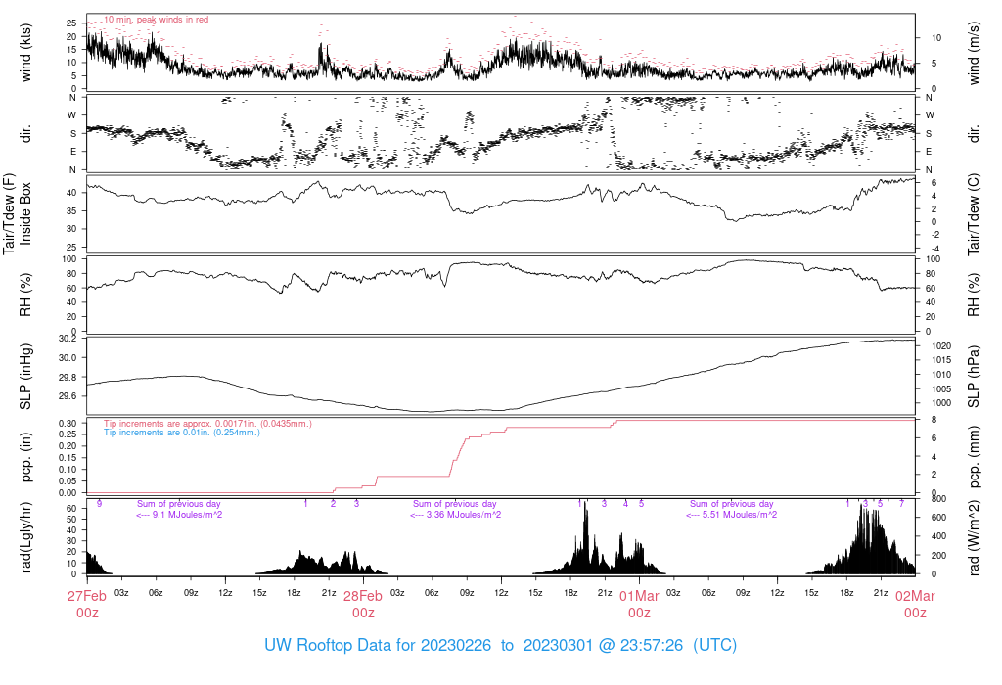Click the red 'Tip increments are approx. 0.00171in.' note
1002x685 pixels.
[207, 424]
